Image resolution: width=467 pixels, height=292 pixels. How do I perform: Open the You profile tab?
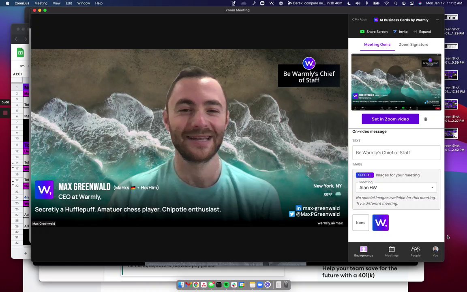point(435,251)
